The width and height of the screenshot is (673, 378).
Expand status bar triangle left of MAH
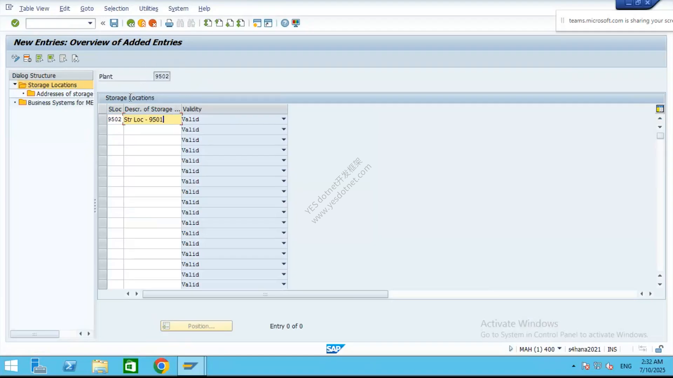click(511, 349)
